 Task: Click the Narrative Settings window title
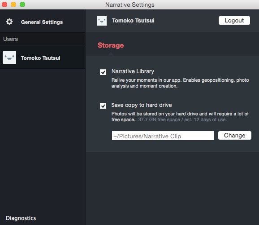130,4
